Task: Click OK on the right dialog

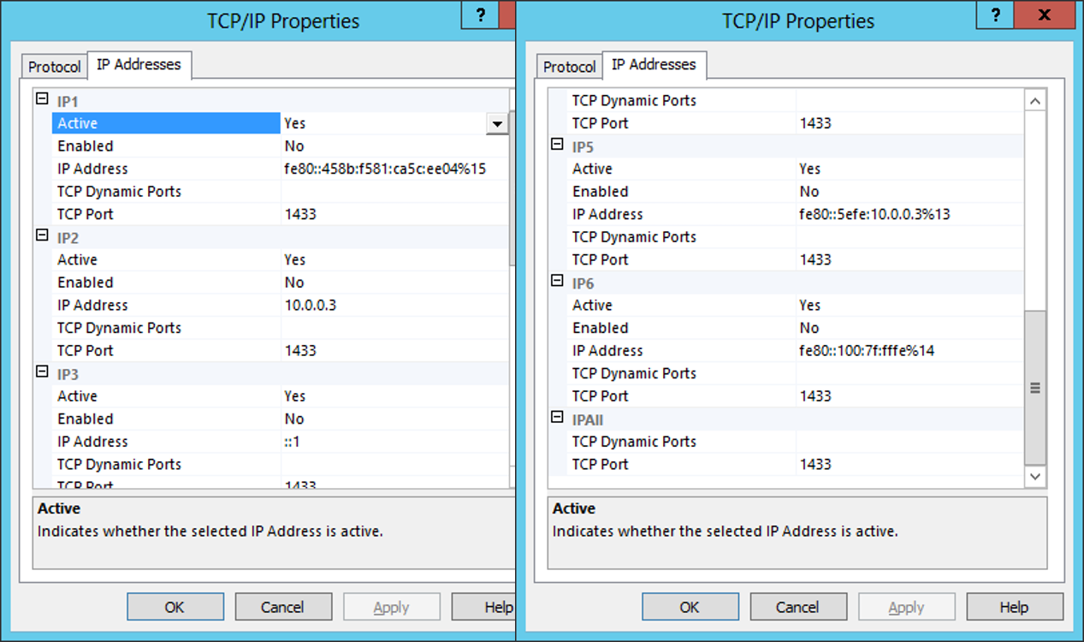Action: (x=690, y=606)
